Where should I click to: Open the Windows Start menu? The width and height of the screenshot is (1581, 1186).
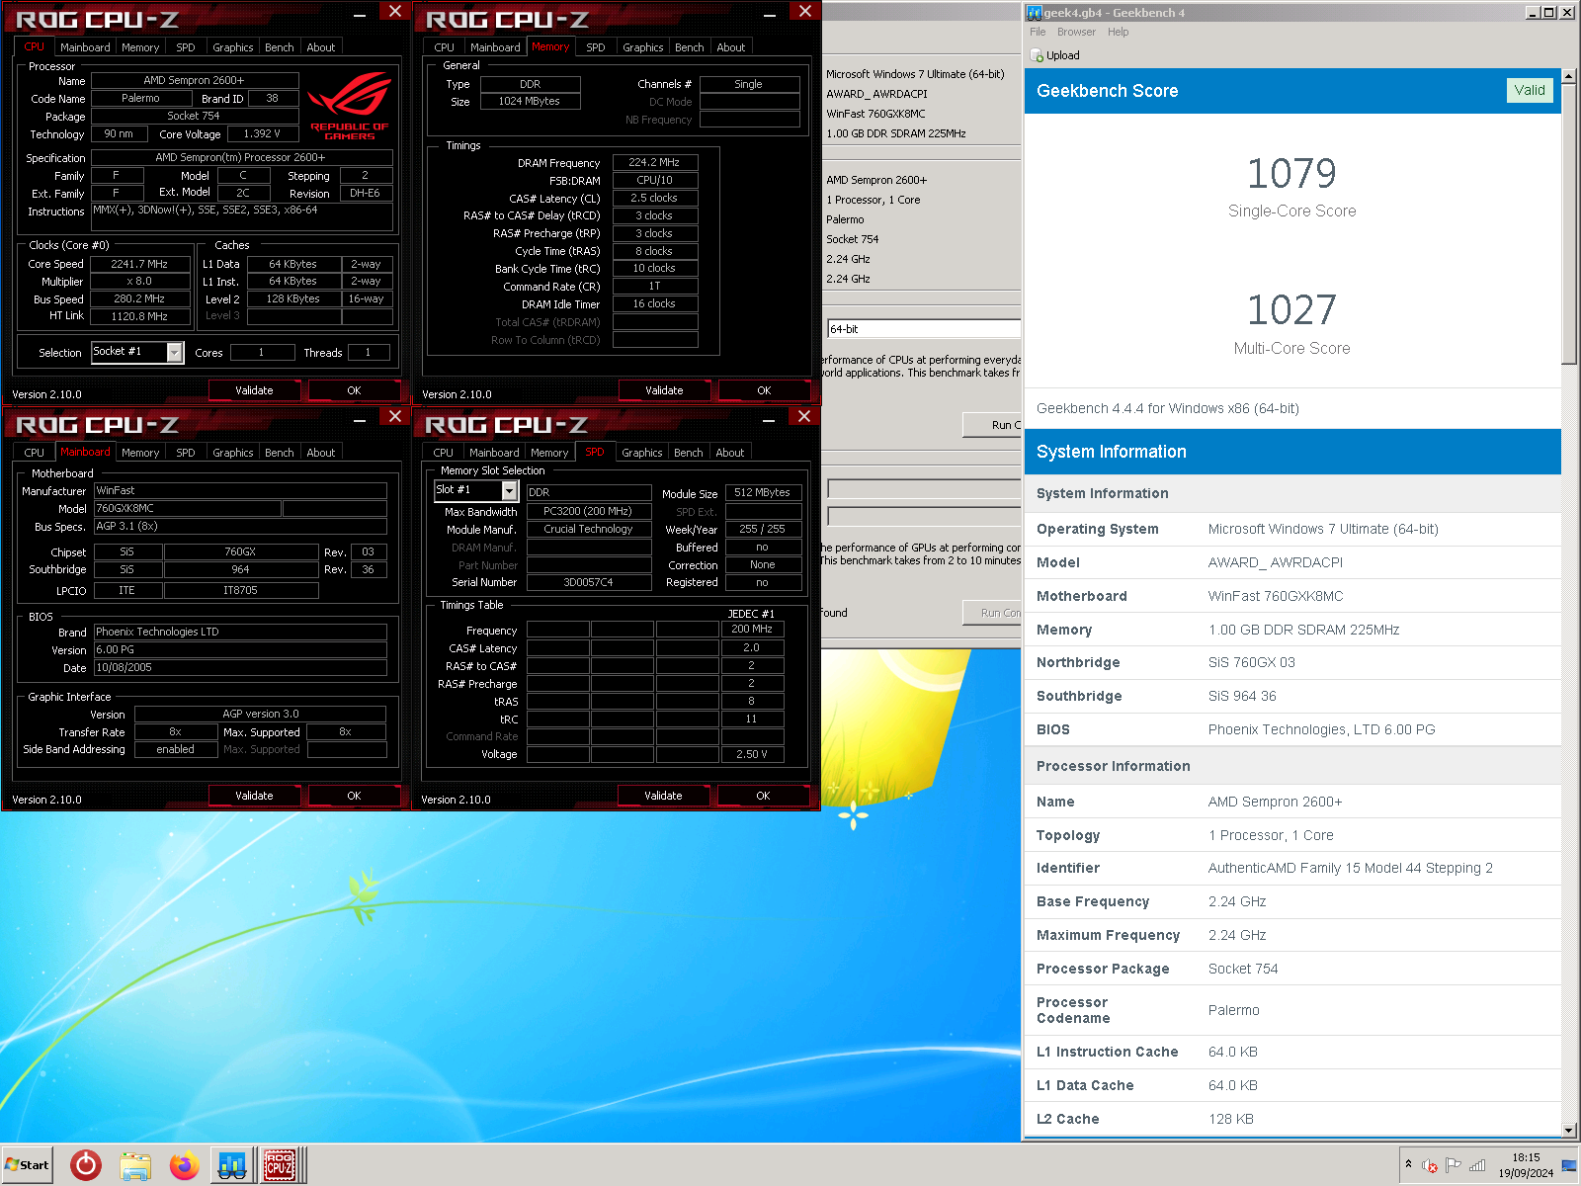click(x=27, y=1165)
